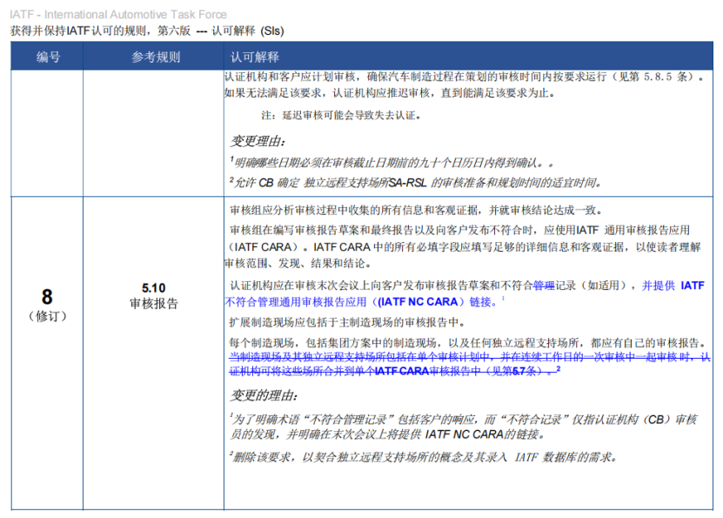The height and width of the screenshot is (518, 723).
Task: Click the '参考规则' column header
Action: tap(156, 57)
